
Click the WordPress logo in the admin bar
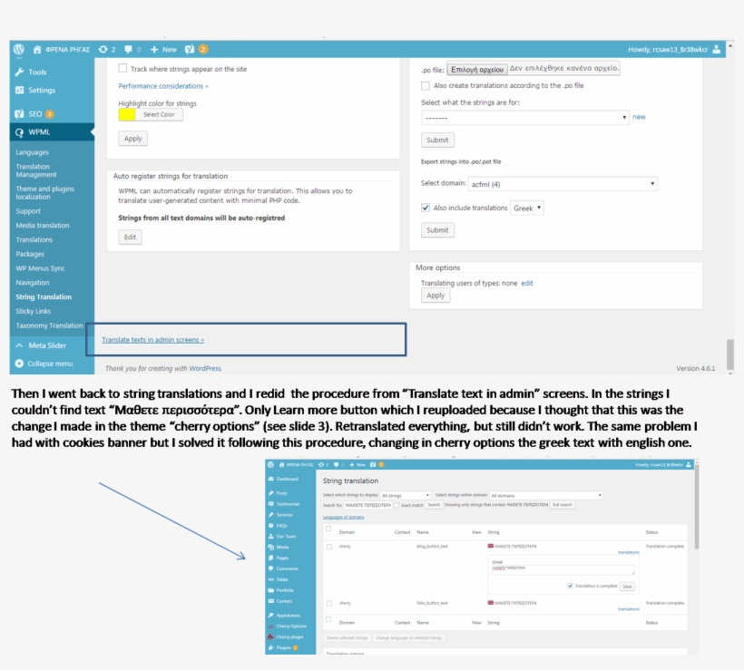pos(19,49)
